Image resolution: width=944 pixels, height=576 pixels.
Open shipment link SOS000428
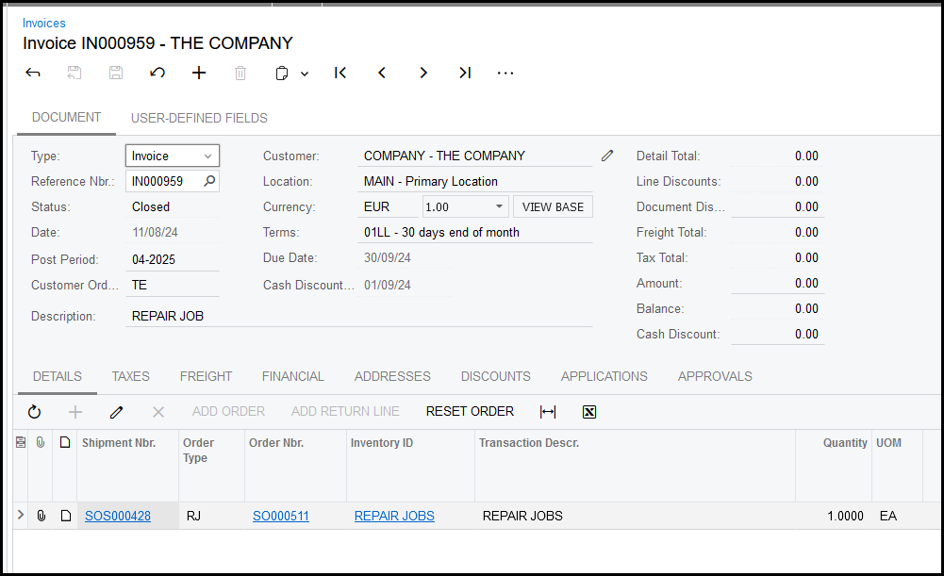point(118,516)
